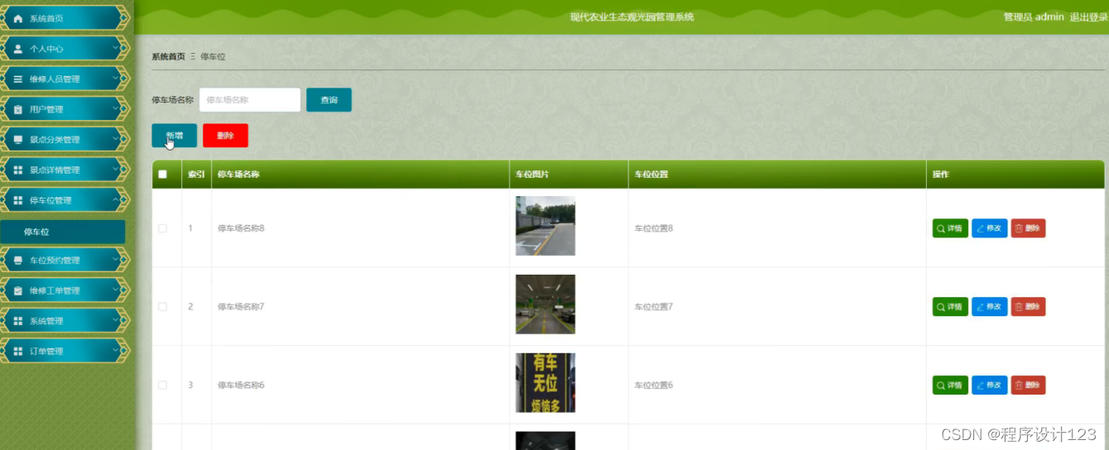1109x450 pixels.
Task: Click 修改 for 停车场名称7
Action: (x=989, y=307)
